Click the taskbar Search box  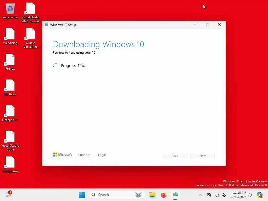(x=117, y=195)
